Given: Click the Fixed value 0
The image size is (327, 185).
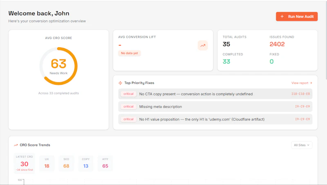Looking at the screenshot, I should [271, 62].
